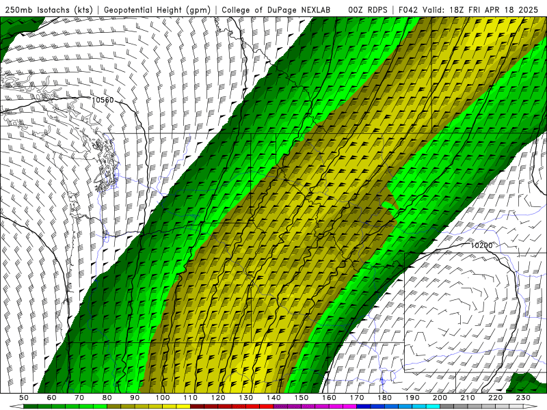Click the 60 knot color bar label
The image size is (547, 410).
[x=51, y=398]
